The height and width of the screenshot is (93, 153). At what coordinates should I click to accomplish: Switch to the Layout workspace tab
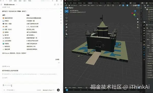pyautogui.click(x=90, y=3)
